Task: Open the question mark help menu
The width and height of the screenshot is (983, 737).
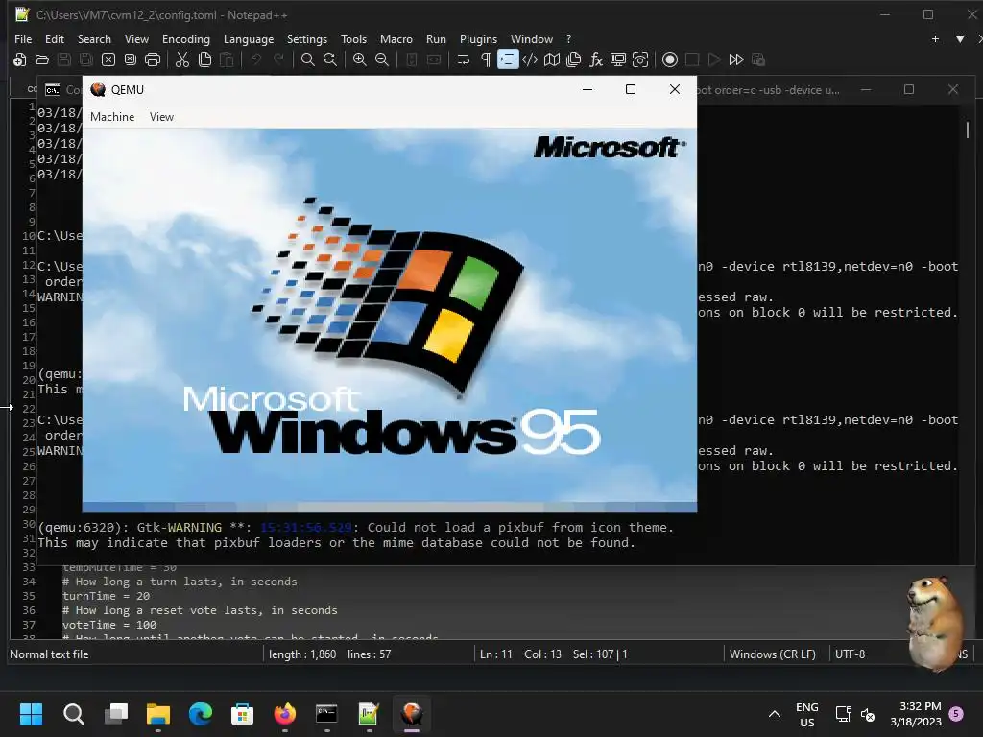Action: 568,38
